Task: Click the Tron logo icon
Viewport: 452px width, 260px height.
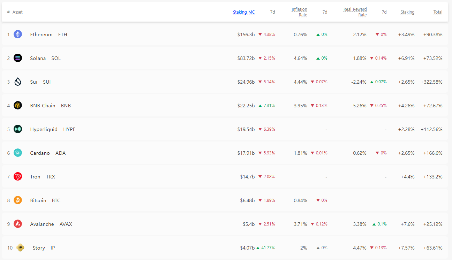Action: (18, 177)
